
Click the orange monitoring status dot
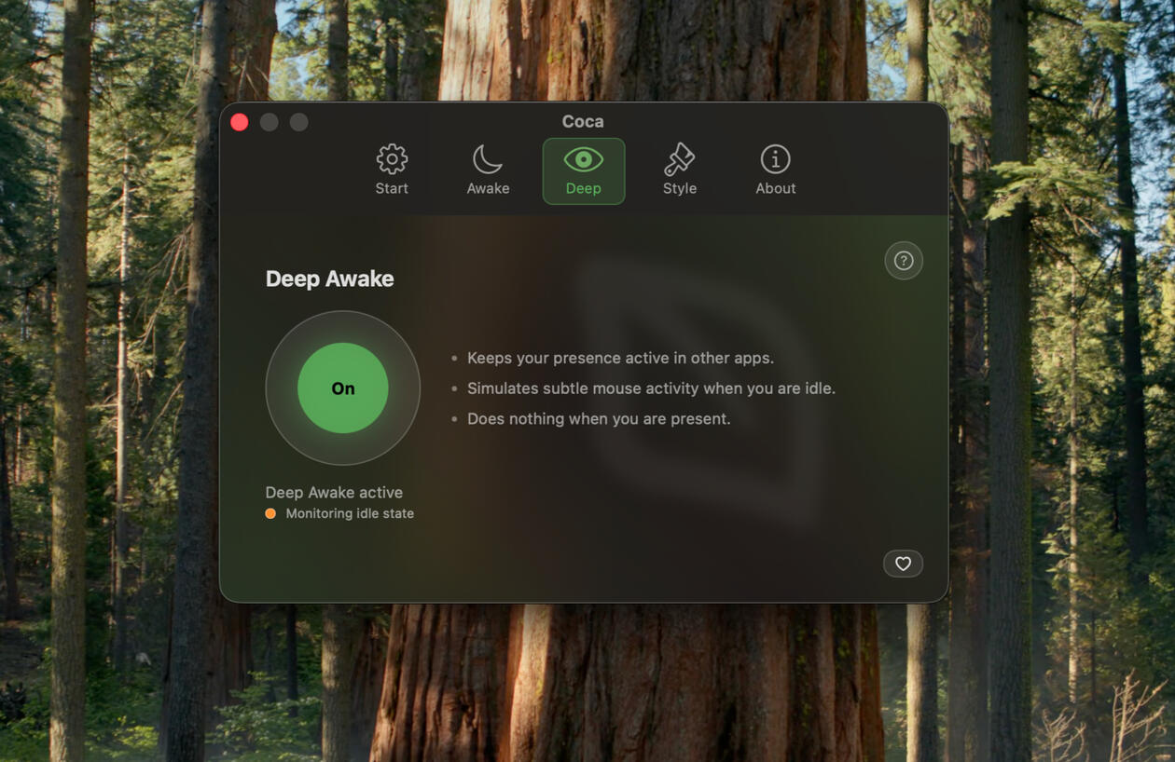(x=270, y=512)
